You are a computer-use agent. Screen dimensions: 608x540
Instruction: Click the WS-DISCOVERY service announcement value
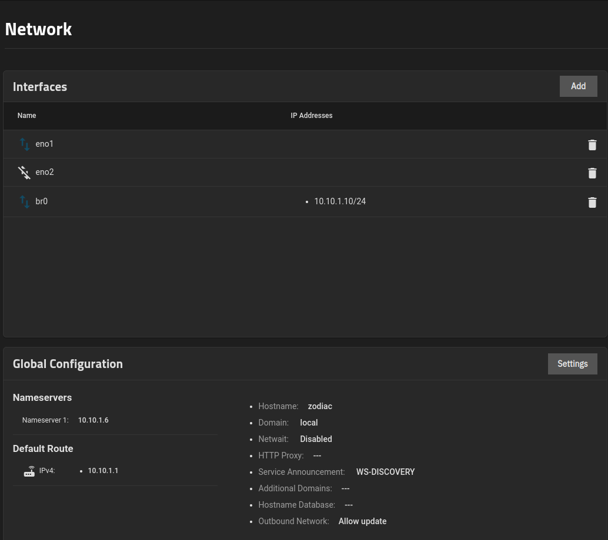point(385,472)
